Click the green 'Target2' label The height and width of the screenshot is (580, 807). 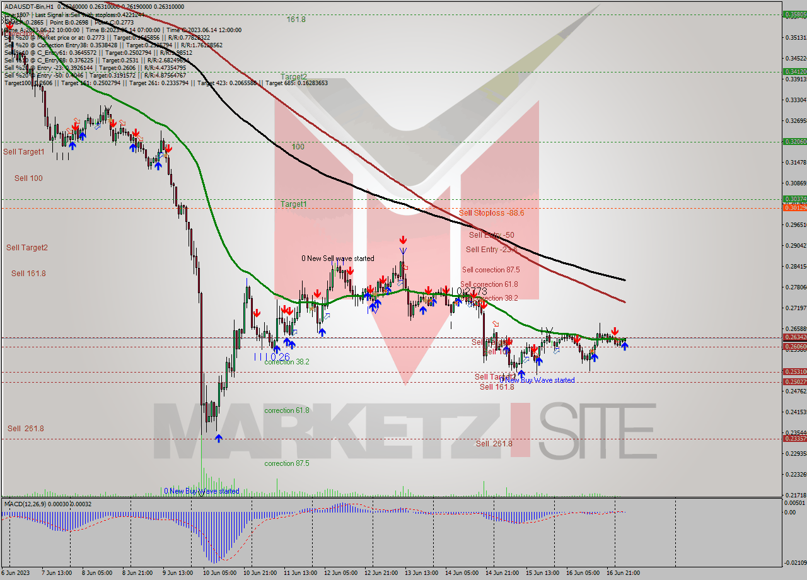[294, 76]
